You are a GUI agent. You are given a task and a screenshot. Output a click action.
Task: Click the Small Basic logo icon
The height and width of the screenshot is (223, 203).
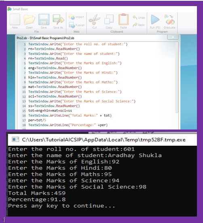pyautogui.click(x=9, y=9)
